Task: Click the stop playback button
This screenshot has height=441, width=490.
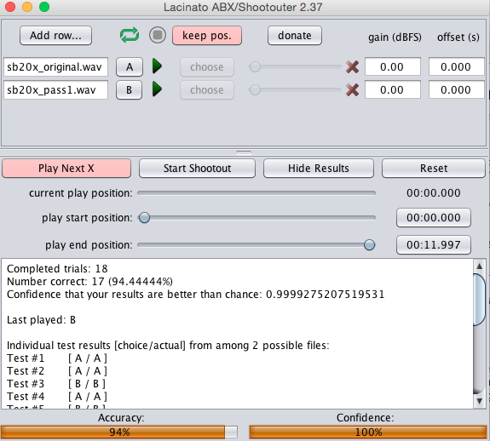Action: 158,35
